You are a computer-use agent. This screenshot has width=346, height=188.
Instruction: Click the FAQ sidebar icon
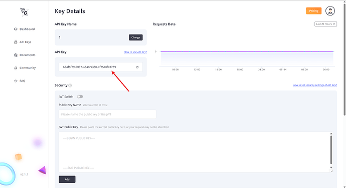[x=16, y=81]
